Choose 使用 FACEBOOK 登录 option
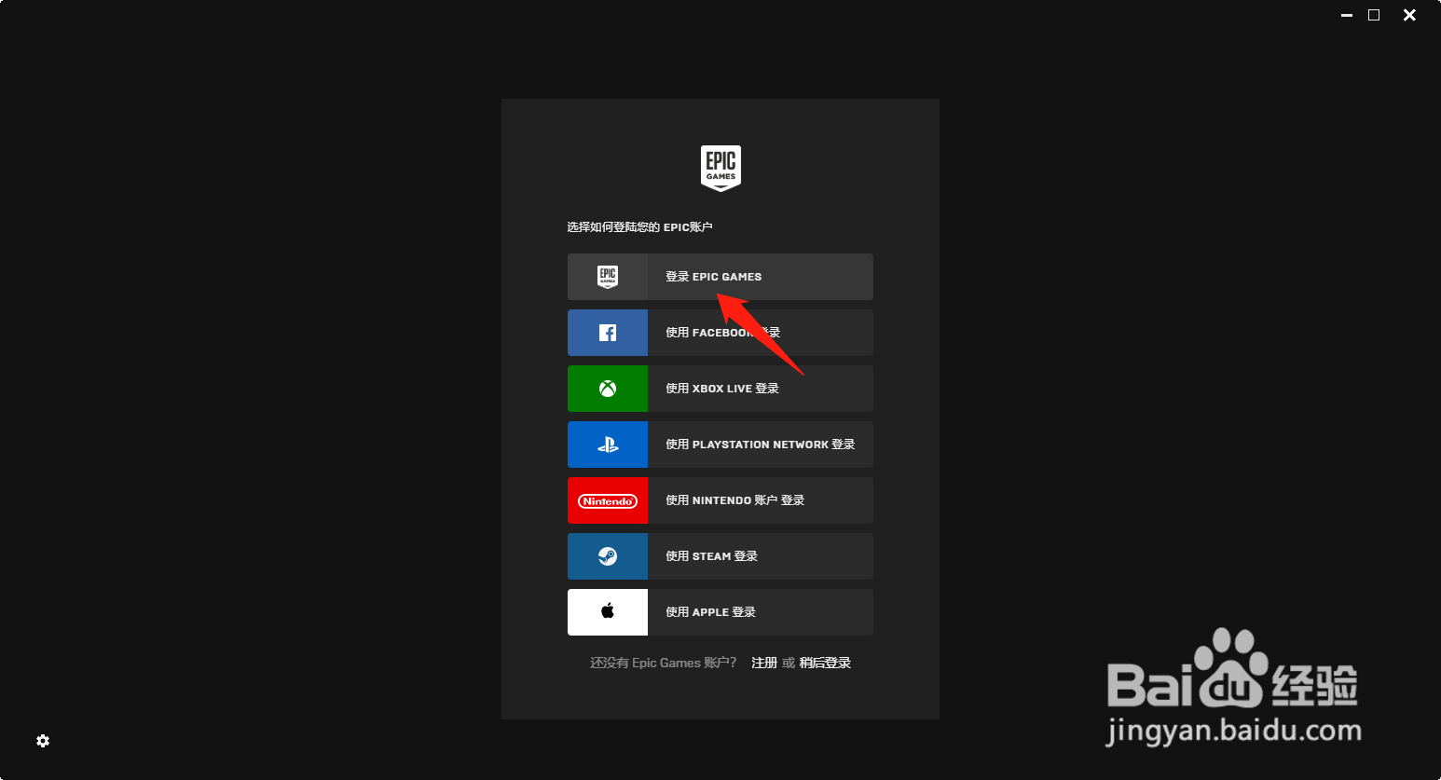This screenshot has width=1441, height=780. [x=720, y=333]
